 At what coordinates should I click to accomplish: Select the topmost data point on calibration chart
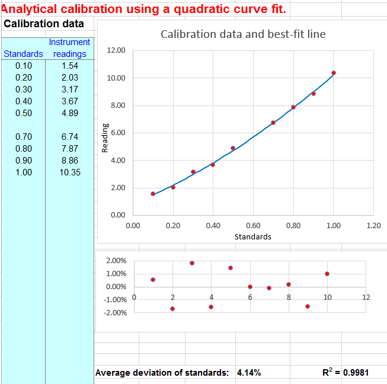point(334,73)
